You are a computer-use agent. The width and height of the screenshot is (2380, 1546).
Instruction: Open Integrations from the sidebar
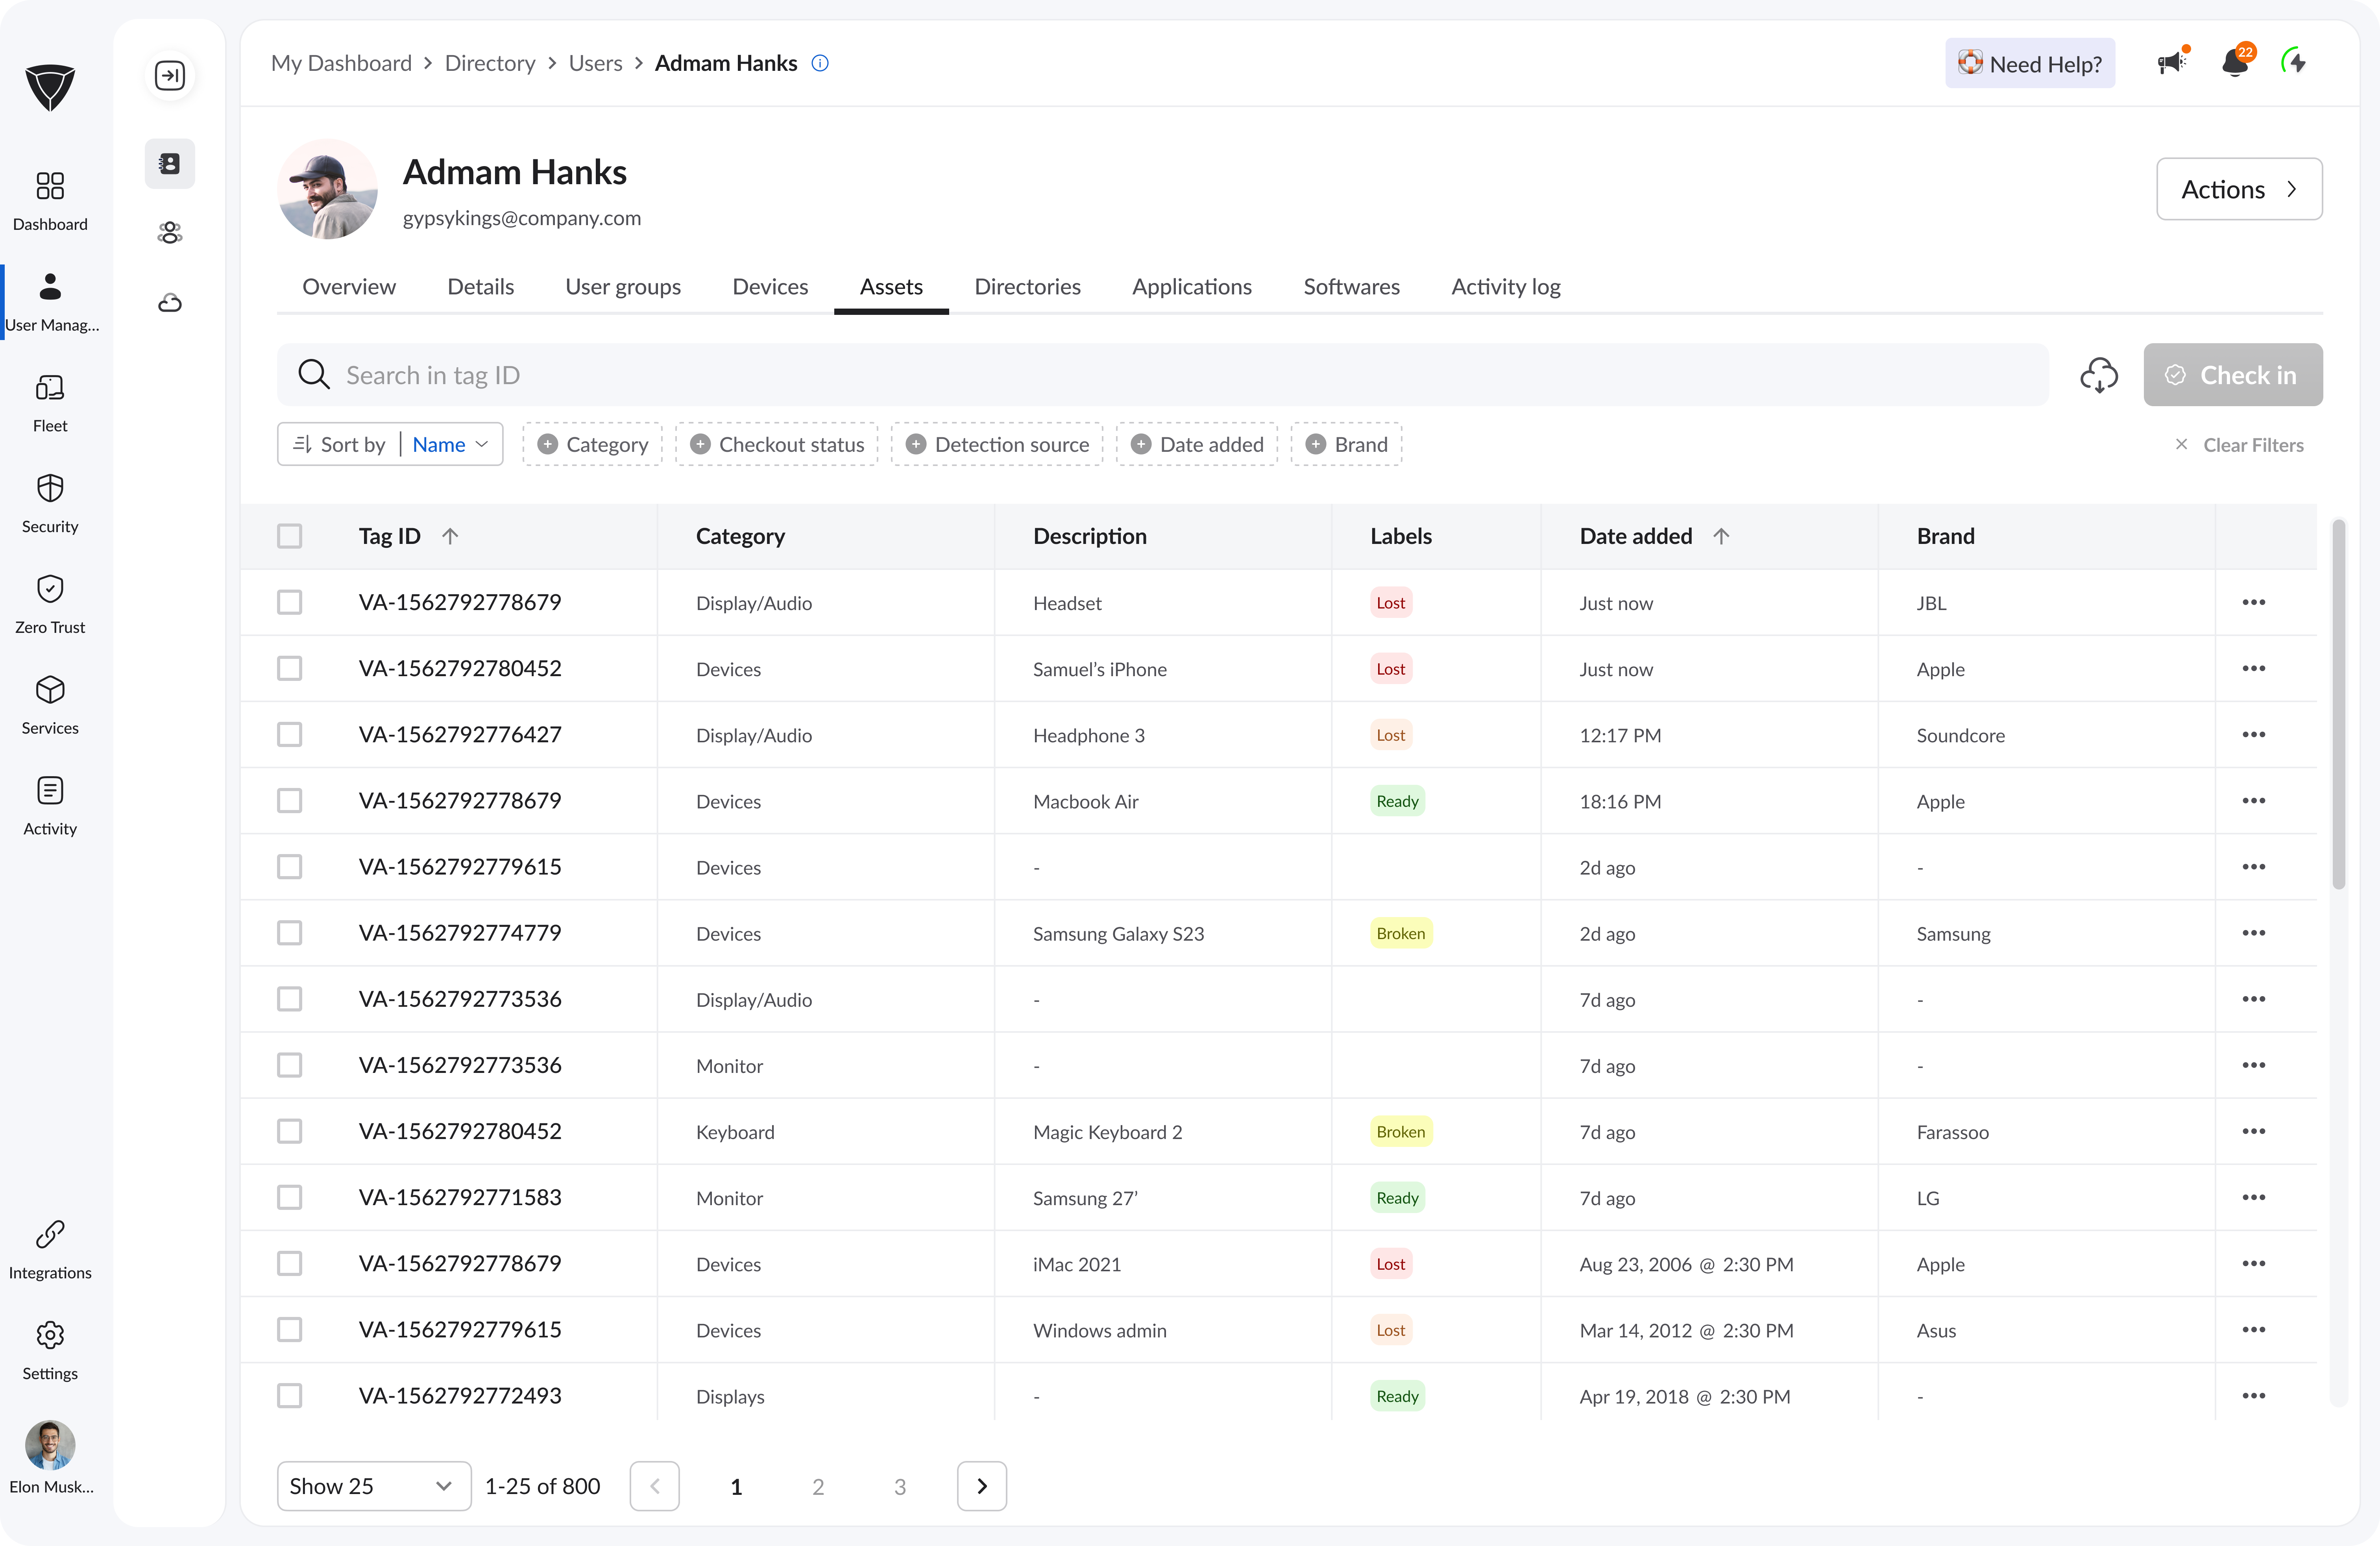point(50,1250)
